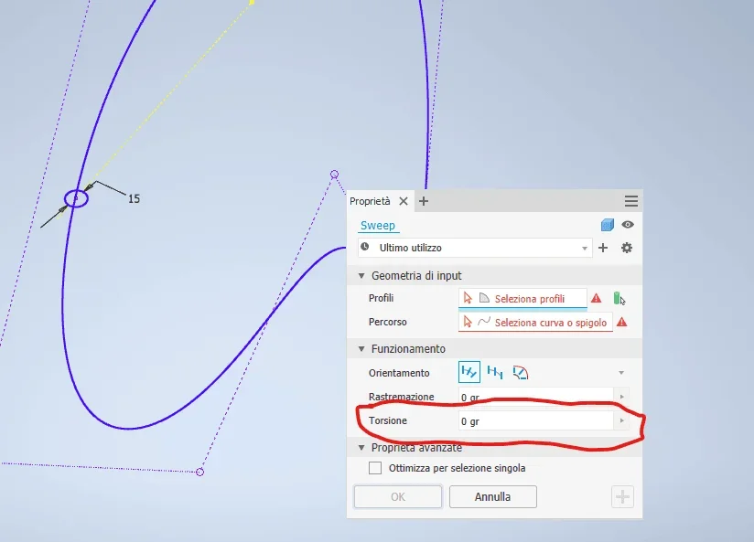Create new preset with plus icon
Screen dimensions: 754x542
[603, 248]
